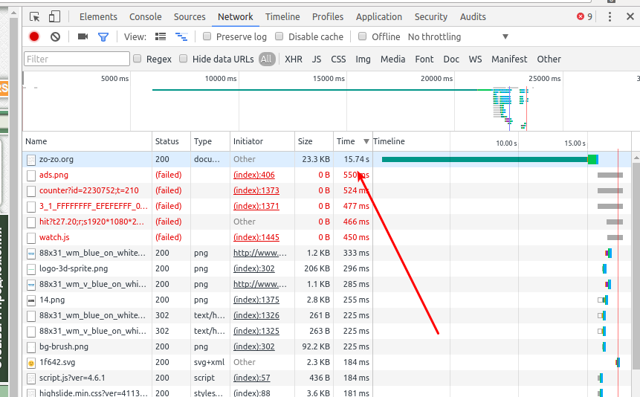Click the Filter text input field
This screenshot has width=640, height=397.
[x=77, y=59]
